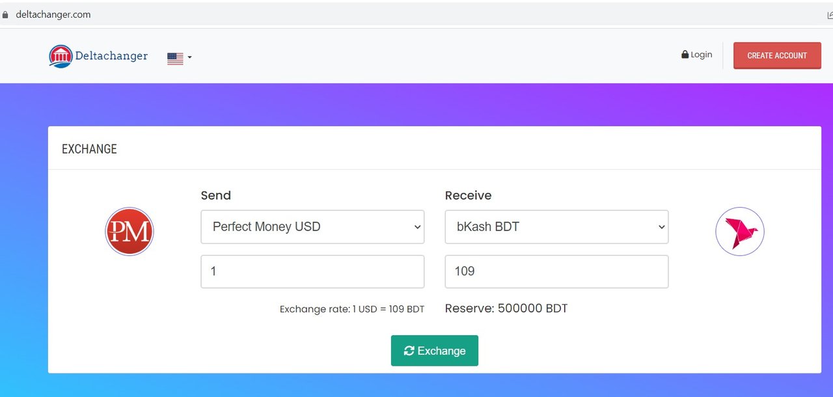The image size is (833, 397).
Task: Click the lock icon in address bar
Action: (x=7, y=14)
